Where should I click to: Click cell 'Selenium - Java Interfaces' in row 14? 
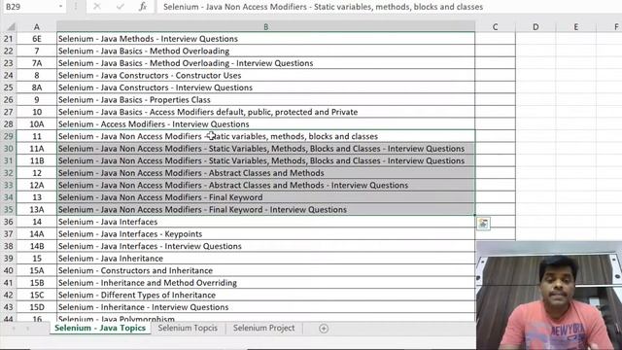(x=265, y=222)
